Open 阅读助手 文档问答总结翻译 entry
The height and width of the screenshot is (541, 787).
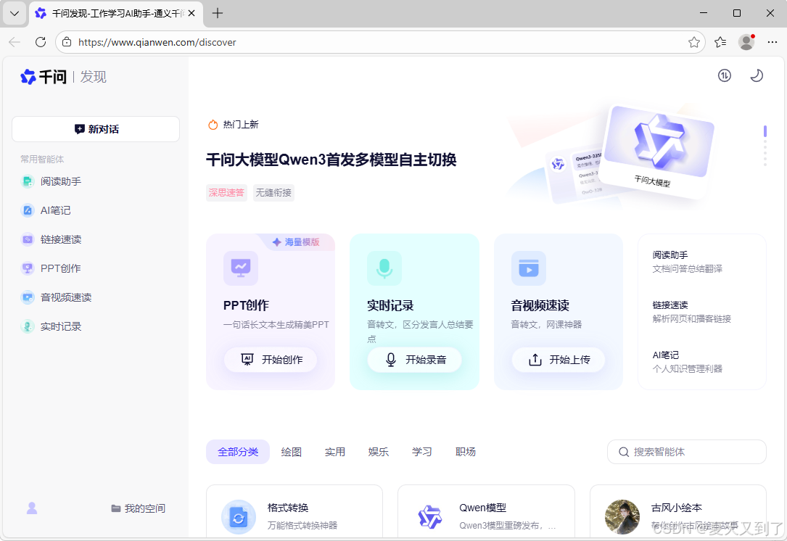click(x=688, y=262)
